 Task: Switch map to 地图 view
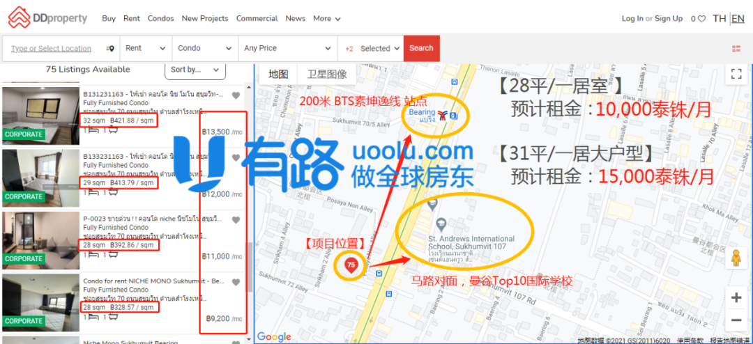[278, 75]
